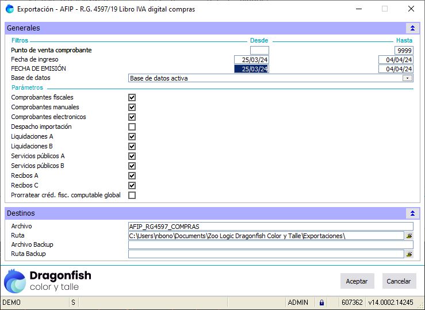Click the Archivo field AFIP_RG4597_COMPRAS

pyautogui.click(x=271, y=227)
